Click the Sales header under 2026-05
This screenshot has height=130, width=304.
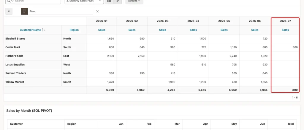point(224,30)
